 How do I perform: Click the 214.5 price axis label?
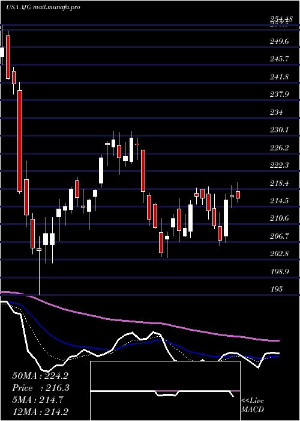point(280,201)
